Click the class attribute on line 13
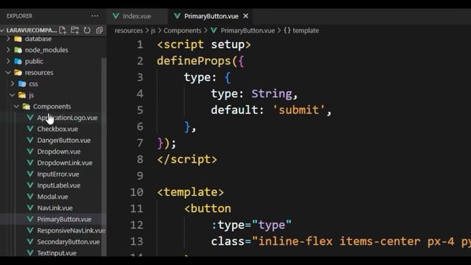Screen dimensions: 471x265 [227, 241]
